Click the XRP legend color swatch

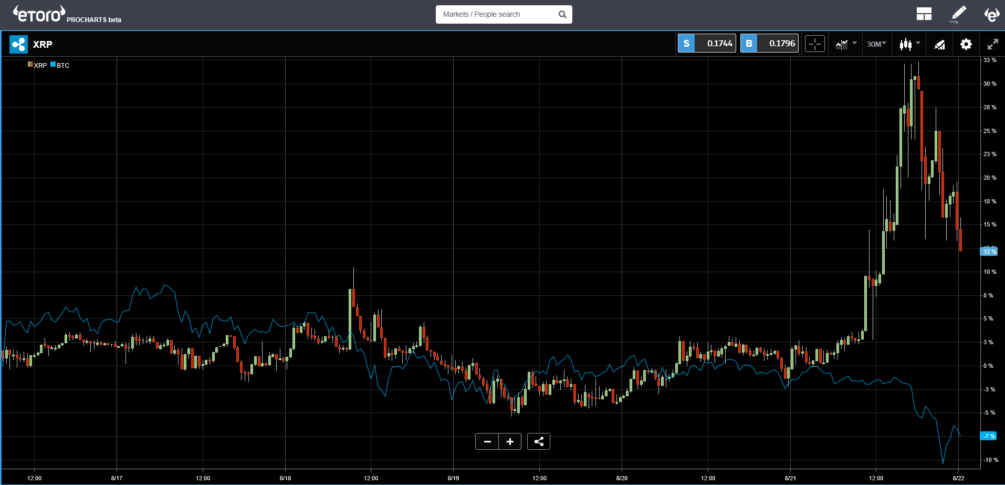coord(30,65)
